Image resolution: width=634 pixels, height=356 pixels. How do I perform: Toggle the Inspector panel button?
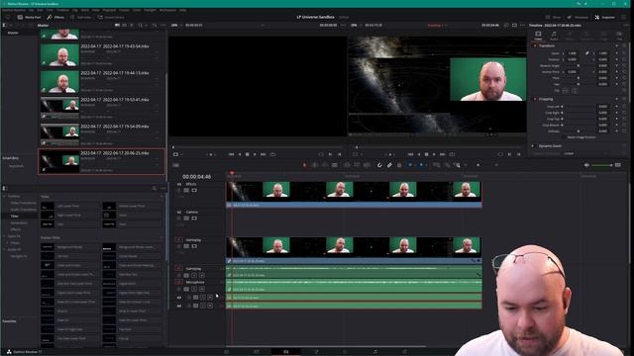point(604,18)
